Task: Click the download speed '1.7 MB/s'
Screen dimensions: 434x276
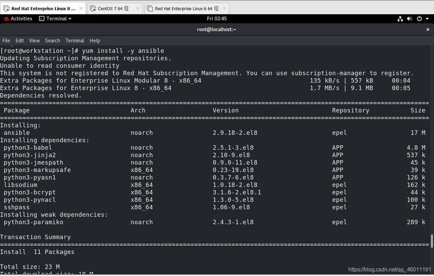Action: (x=324, y=88)
